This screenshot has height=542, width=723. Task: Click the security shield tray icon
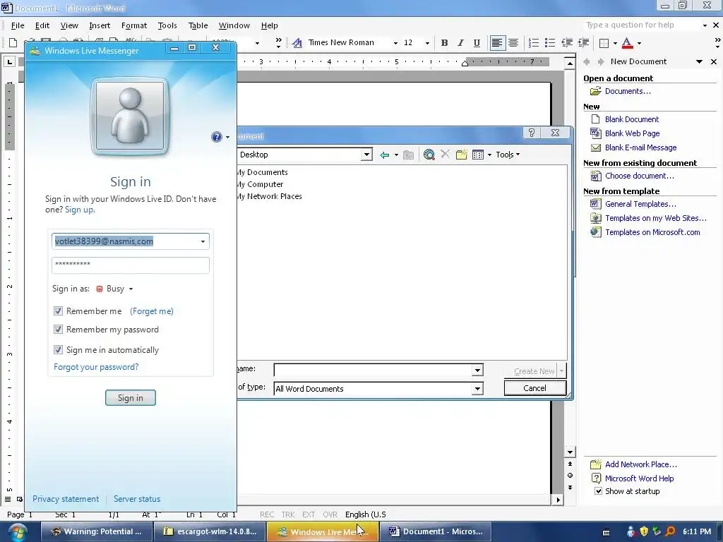(644, 531)
